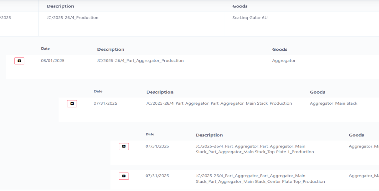Click the topmost Goods column header
Viewport: 379px width, 191px height.
pos(240,6)
